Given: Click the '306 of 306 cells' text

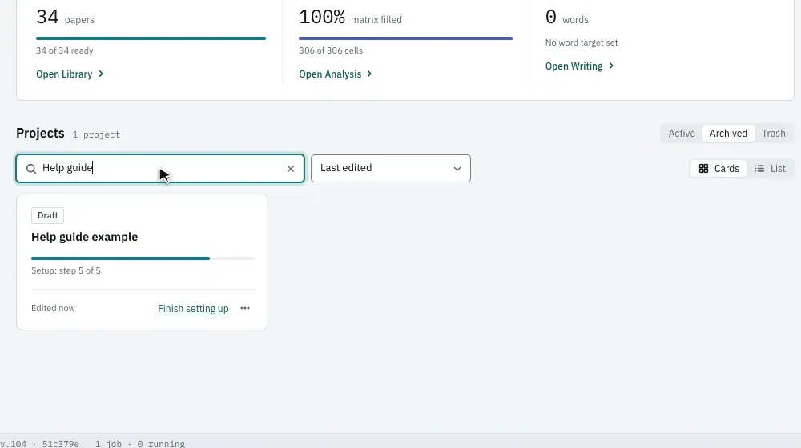Looking at the screenshot, I should [x=331, y=50].
